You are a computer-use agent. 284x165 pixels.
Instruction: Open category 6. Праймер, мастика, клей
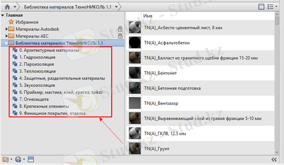(x=61, y=92)
